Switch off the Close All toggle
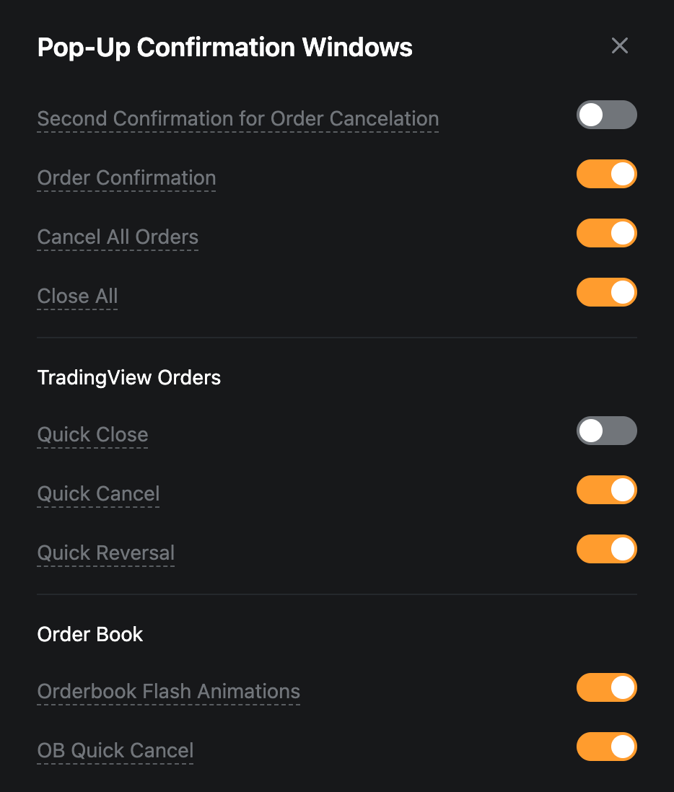Image resolution: width=674 pixels, height=792 pixels. (x=606, y=293)
